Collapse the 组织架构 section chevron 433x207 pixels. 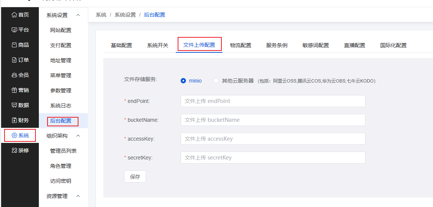(x=78, y=136)
